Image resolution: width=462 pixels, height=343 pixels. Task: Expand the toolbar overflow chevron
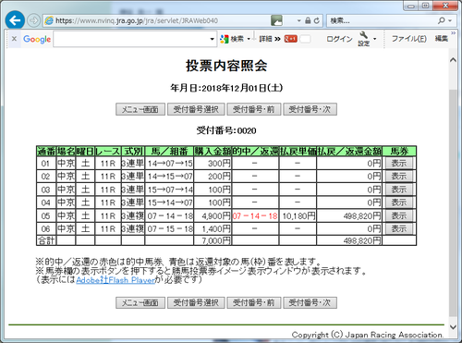(x=453, y=33)
